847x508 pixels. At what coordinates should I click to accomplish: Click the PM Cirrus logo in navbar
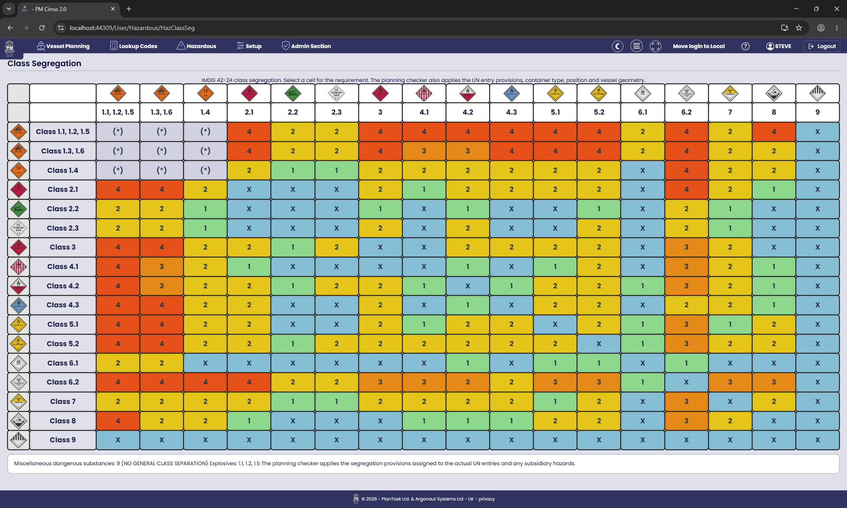pos(10,48)
